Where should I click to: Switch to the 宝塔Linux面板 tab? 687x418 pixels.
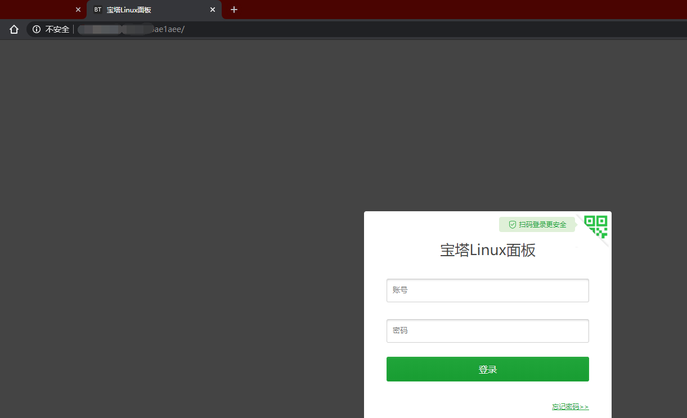[x=154, y=10]
